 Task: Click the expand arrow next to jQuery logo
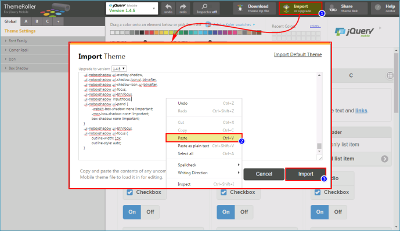point(380,28)
